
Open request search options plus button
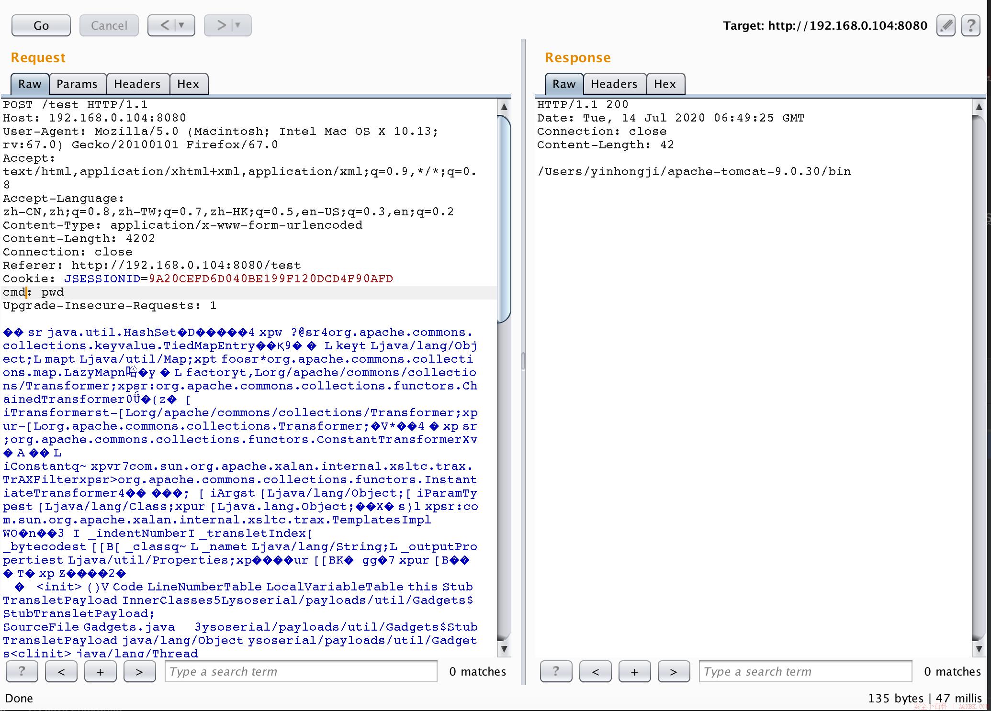tap(101, 671)
